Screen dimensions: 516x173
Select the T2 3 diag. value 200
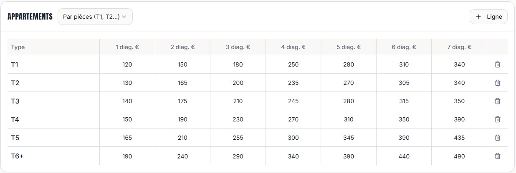coord(238,83)
